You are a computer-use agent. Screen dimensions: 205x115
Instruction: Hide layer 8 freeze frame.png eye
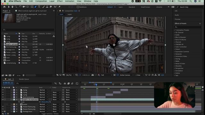coord(3,109)
